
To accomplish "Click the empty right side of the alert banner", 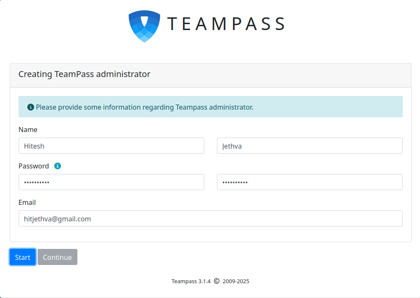I will [x=338, y=107].
